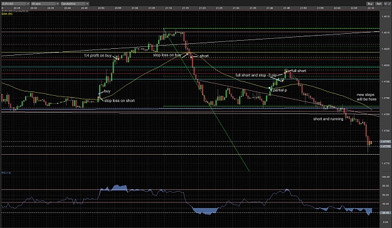Screen dimensions: 392x228
Task: Click the 22:00 label on time axis
Action: pos(337,8)
